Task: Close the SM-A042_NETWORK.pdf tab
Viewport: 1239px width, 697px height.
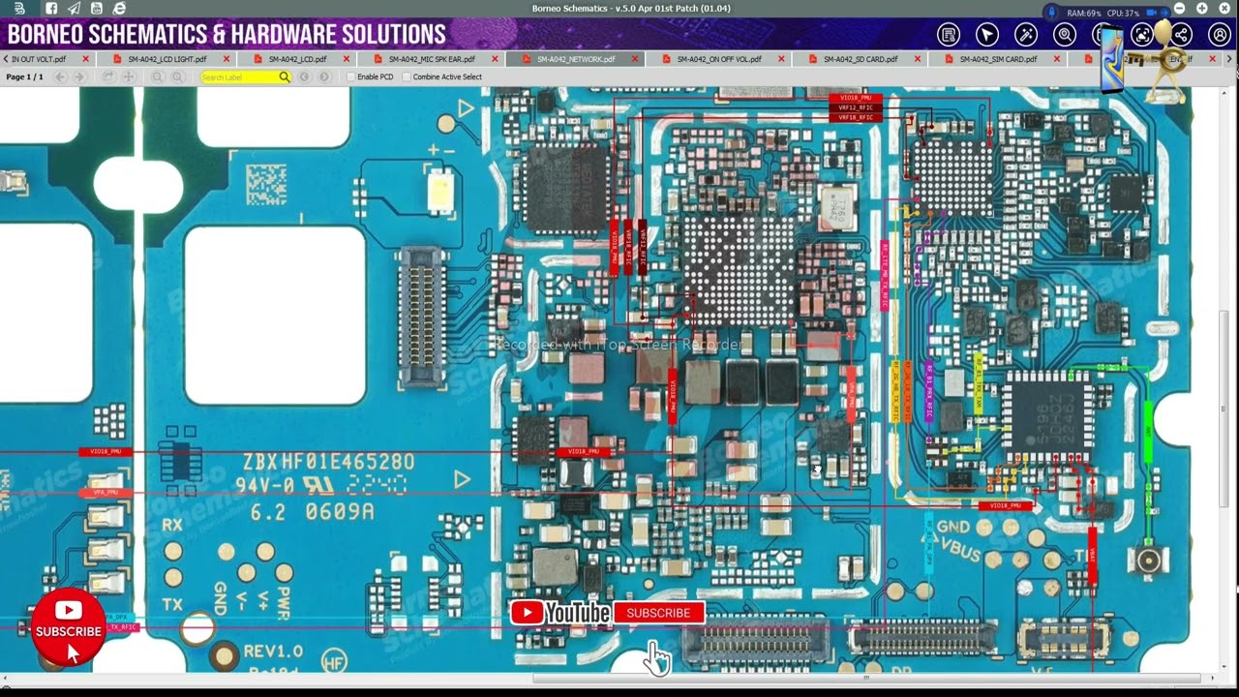Action: point(636,59)
